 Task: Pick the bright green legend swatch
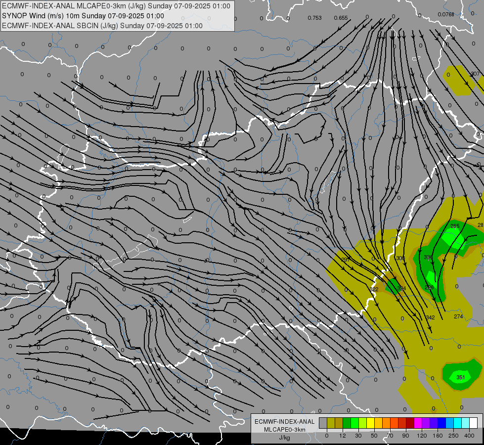click(354, 423)
